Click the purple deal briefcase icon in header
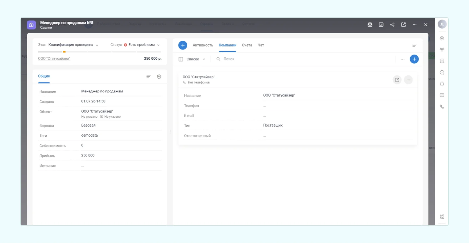The width and height of the screenshot is (469, 243). pos(31,25)
